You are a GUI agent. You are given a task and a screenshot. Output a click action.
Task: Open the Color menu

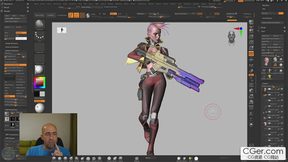49,4
